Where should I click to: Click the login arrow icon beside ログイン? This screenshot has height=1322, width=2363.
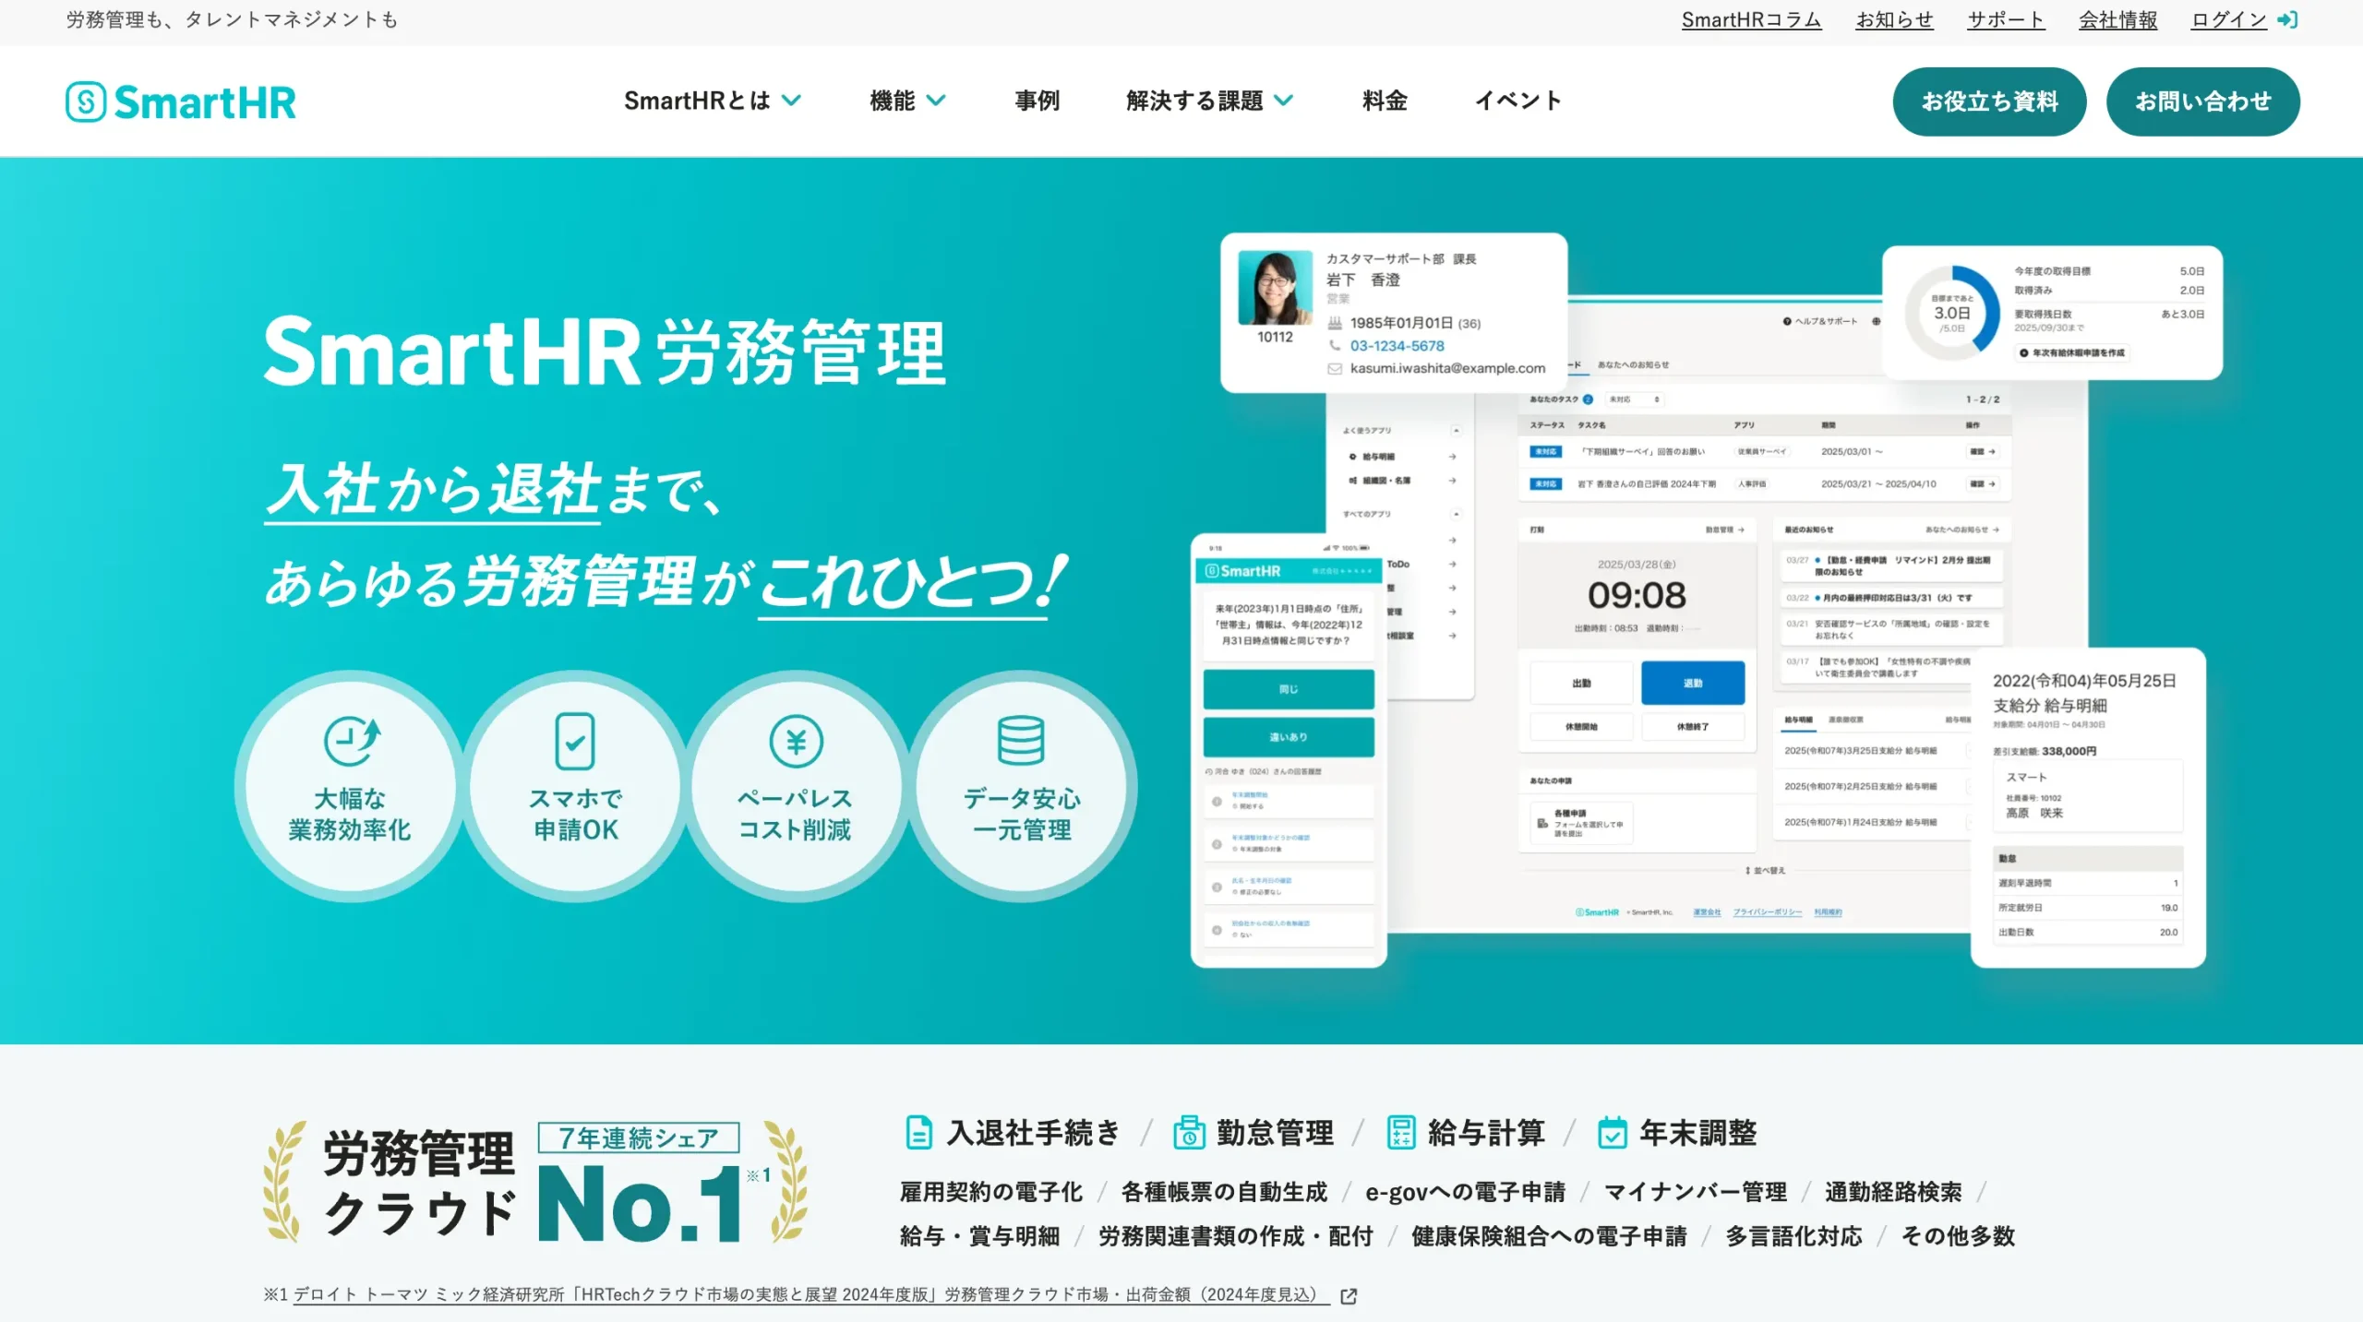pos(2287,19)
